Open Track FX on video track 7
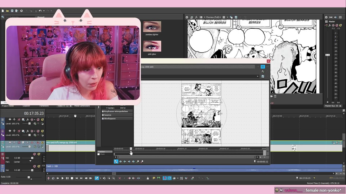Screen dimensions: 346x194 [x=27, y=120]
